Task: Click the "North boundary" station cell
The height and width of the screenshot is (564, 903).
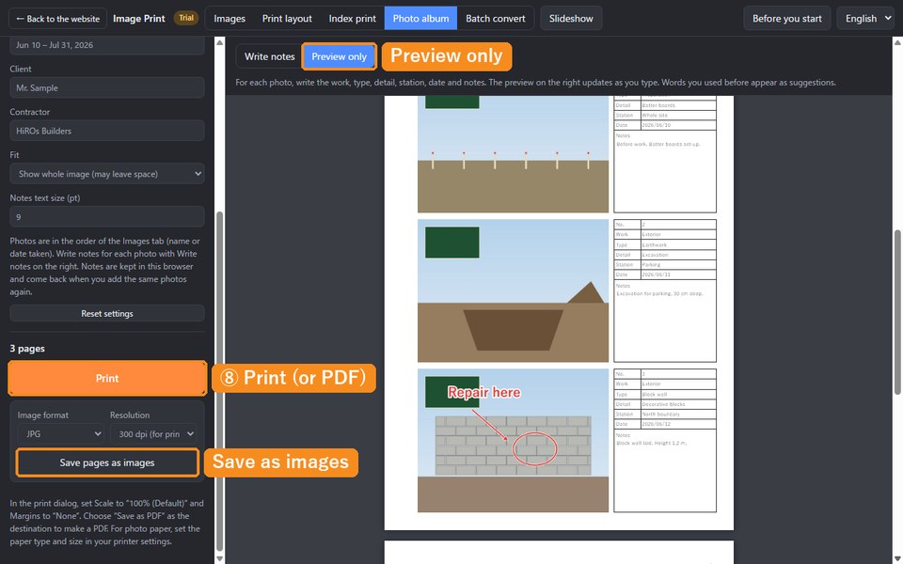Action: pyautogui.click(x=678, y=414)
